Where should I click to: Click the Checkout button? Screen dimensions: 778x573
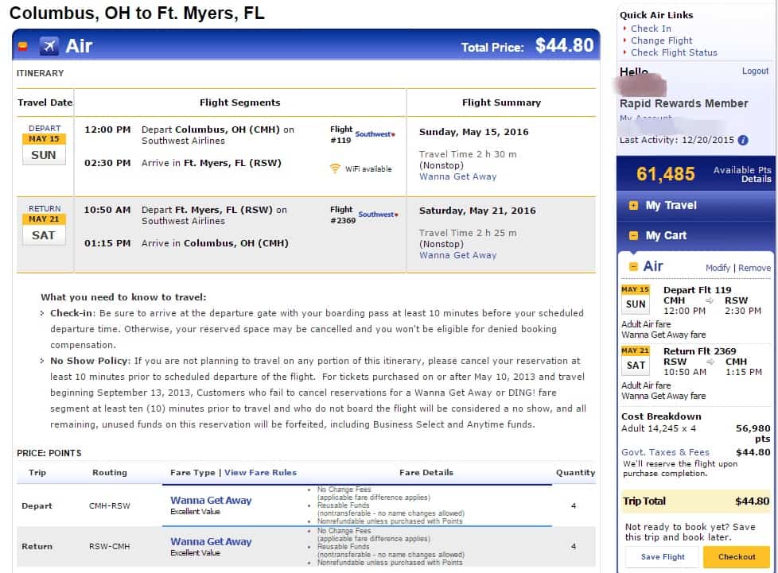[737, 556]
